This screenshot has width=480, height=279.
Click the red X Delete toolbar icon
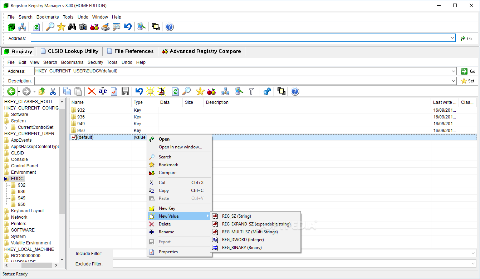(x=92, y=91)
